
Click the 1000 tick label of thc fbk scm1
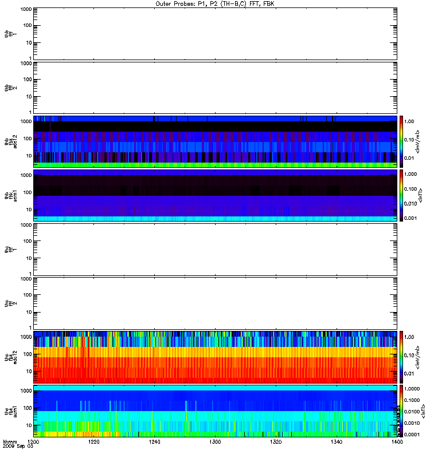coord(26,391)
